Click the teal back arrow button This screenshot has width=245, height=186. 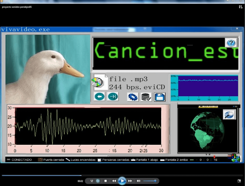pos(99,97)
